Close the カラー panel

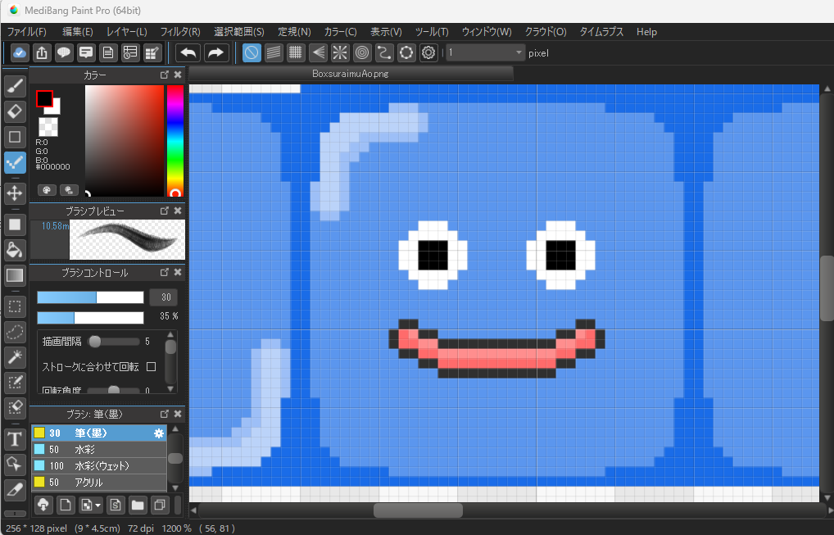[x=178, y=75]
